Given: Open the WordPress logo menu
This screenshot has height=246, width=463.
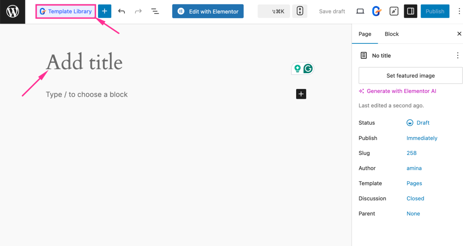Looking at the screenshot, I should coord(13,12).
